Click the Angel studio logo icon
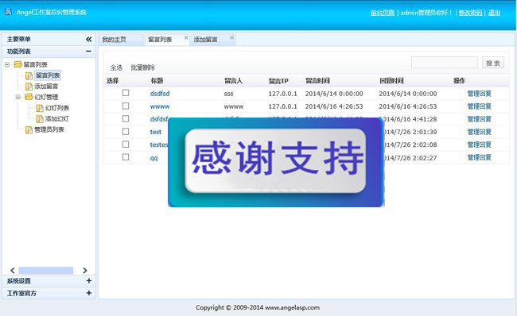Viewport: 517px width, 316px height. [8, 12]
